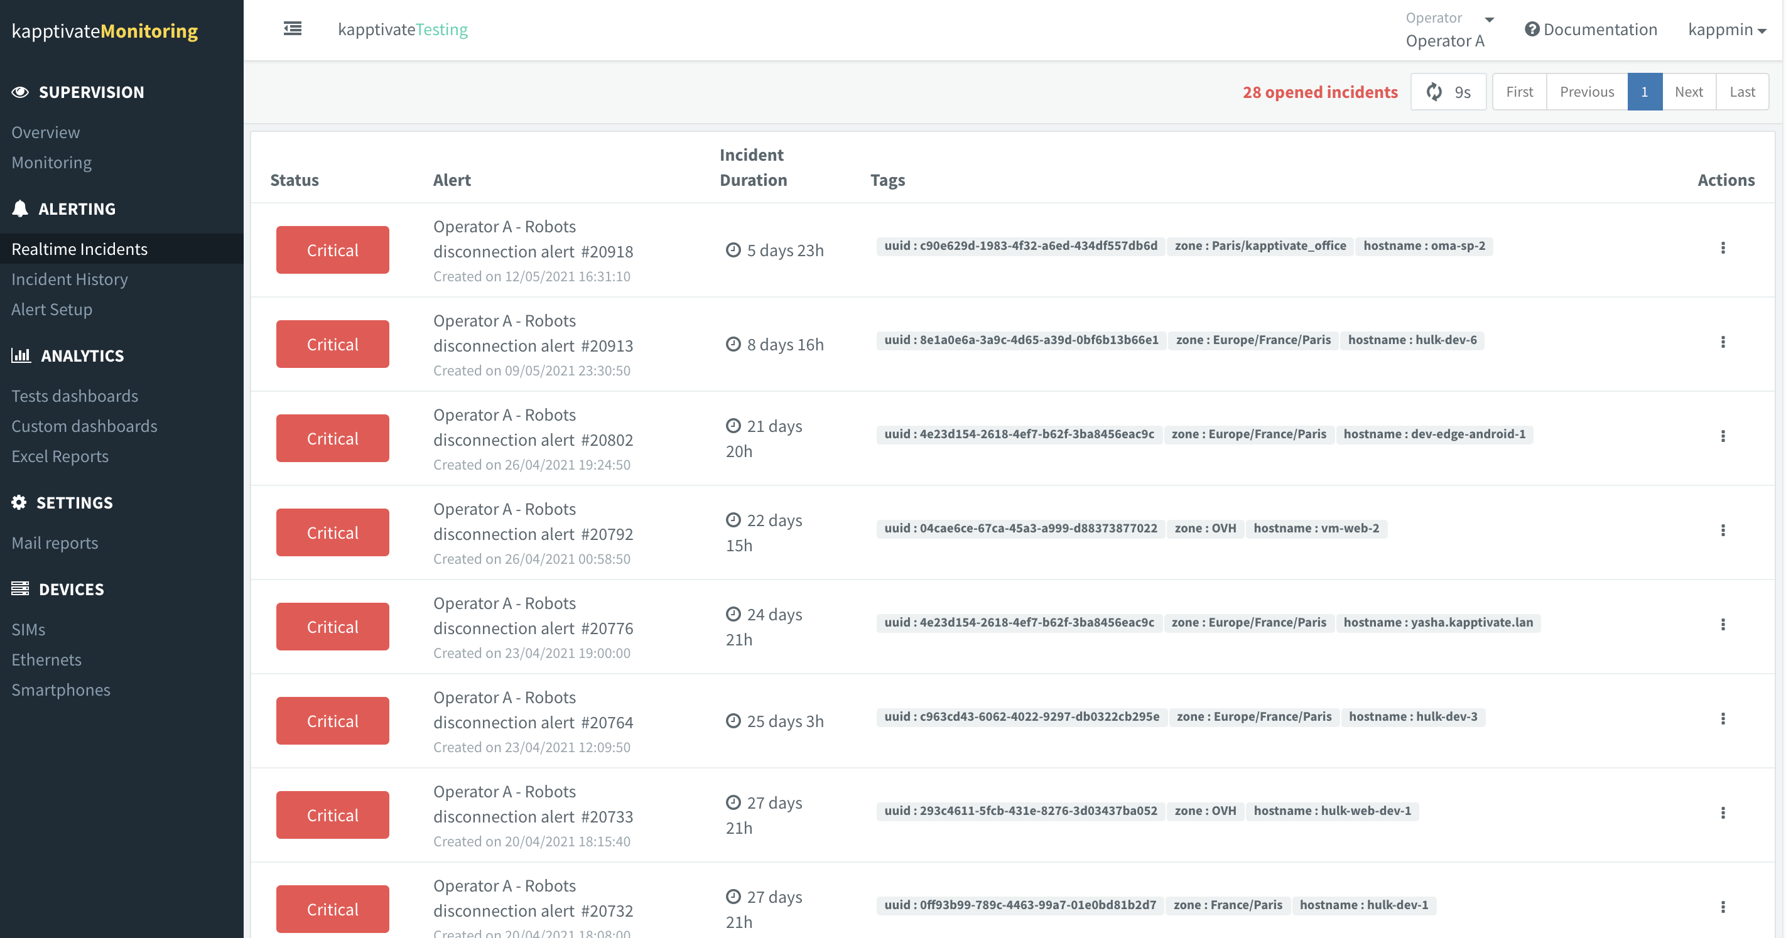The height and width of the screenshot is (938, 1786).
Task: Open Custom dashboards in Analytics
Action: pos(84,426)
